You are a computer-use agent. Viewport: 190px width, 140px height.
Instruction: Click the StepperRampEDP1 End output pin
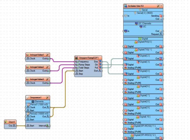point(102,71)
